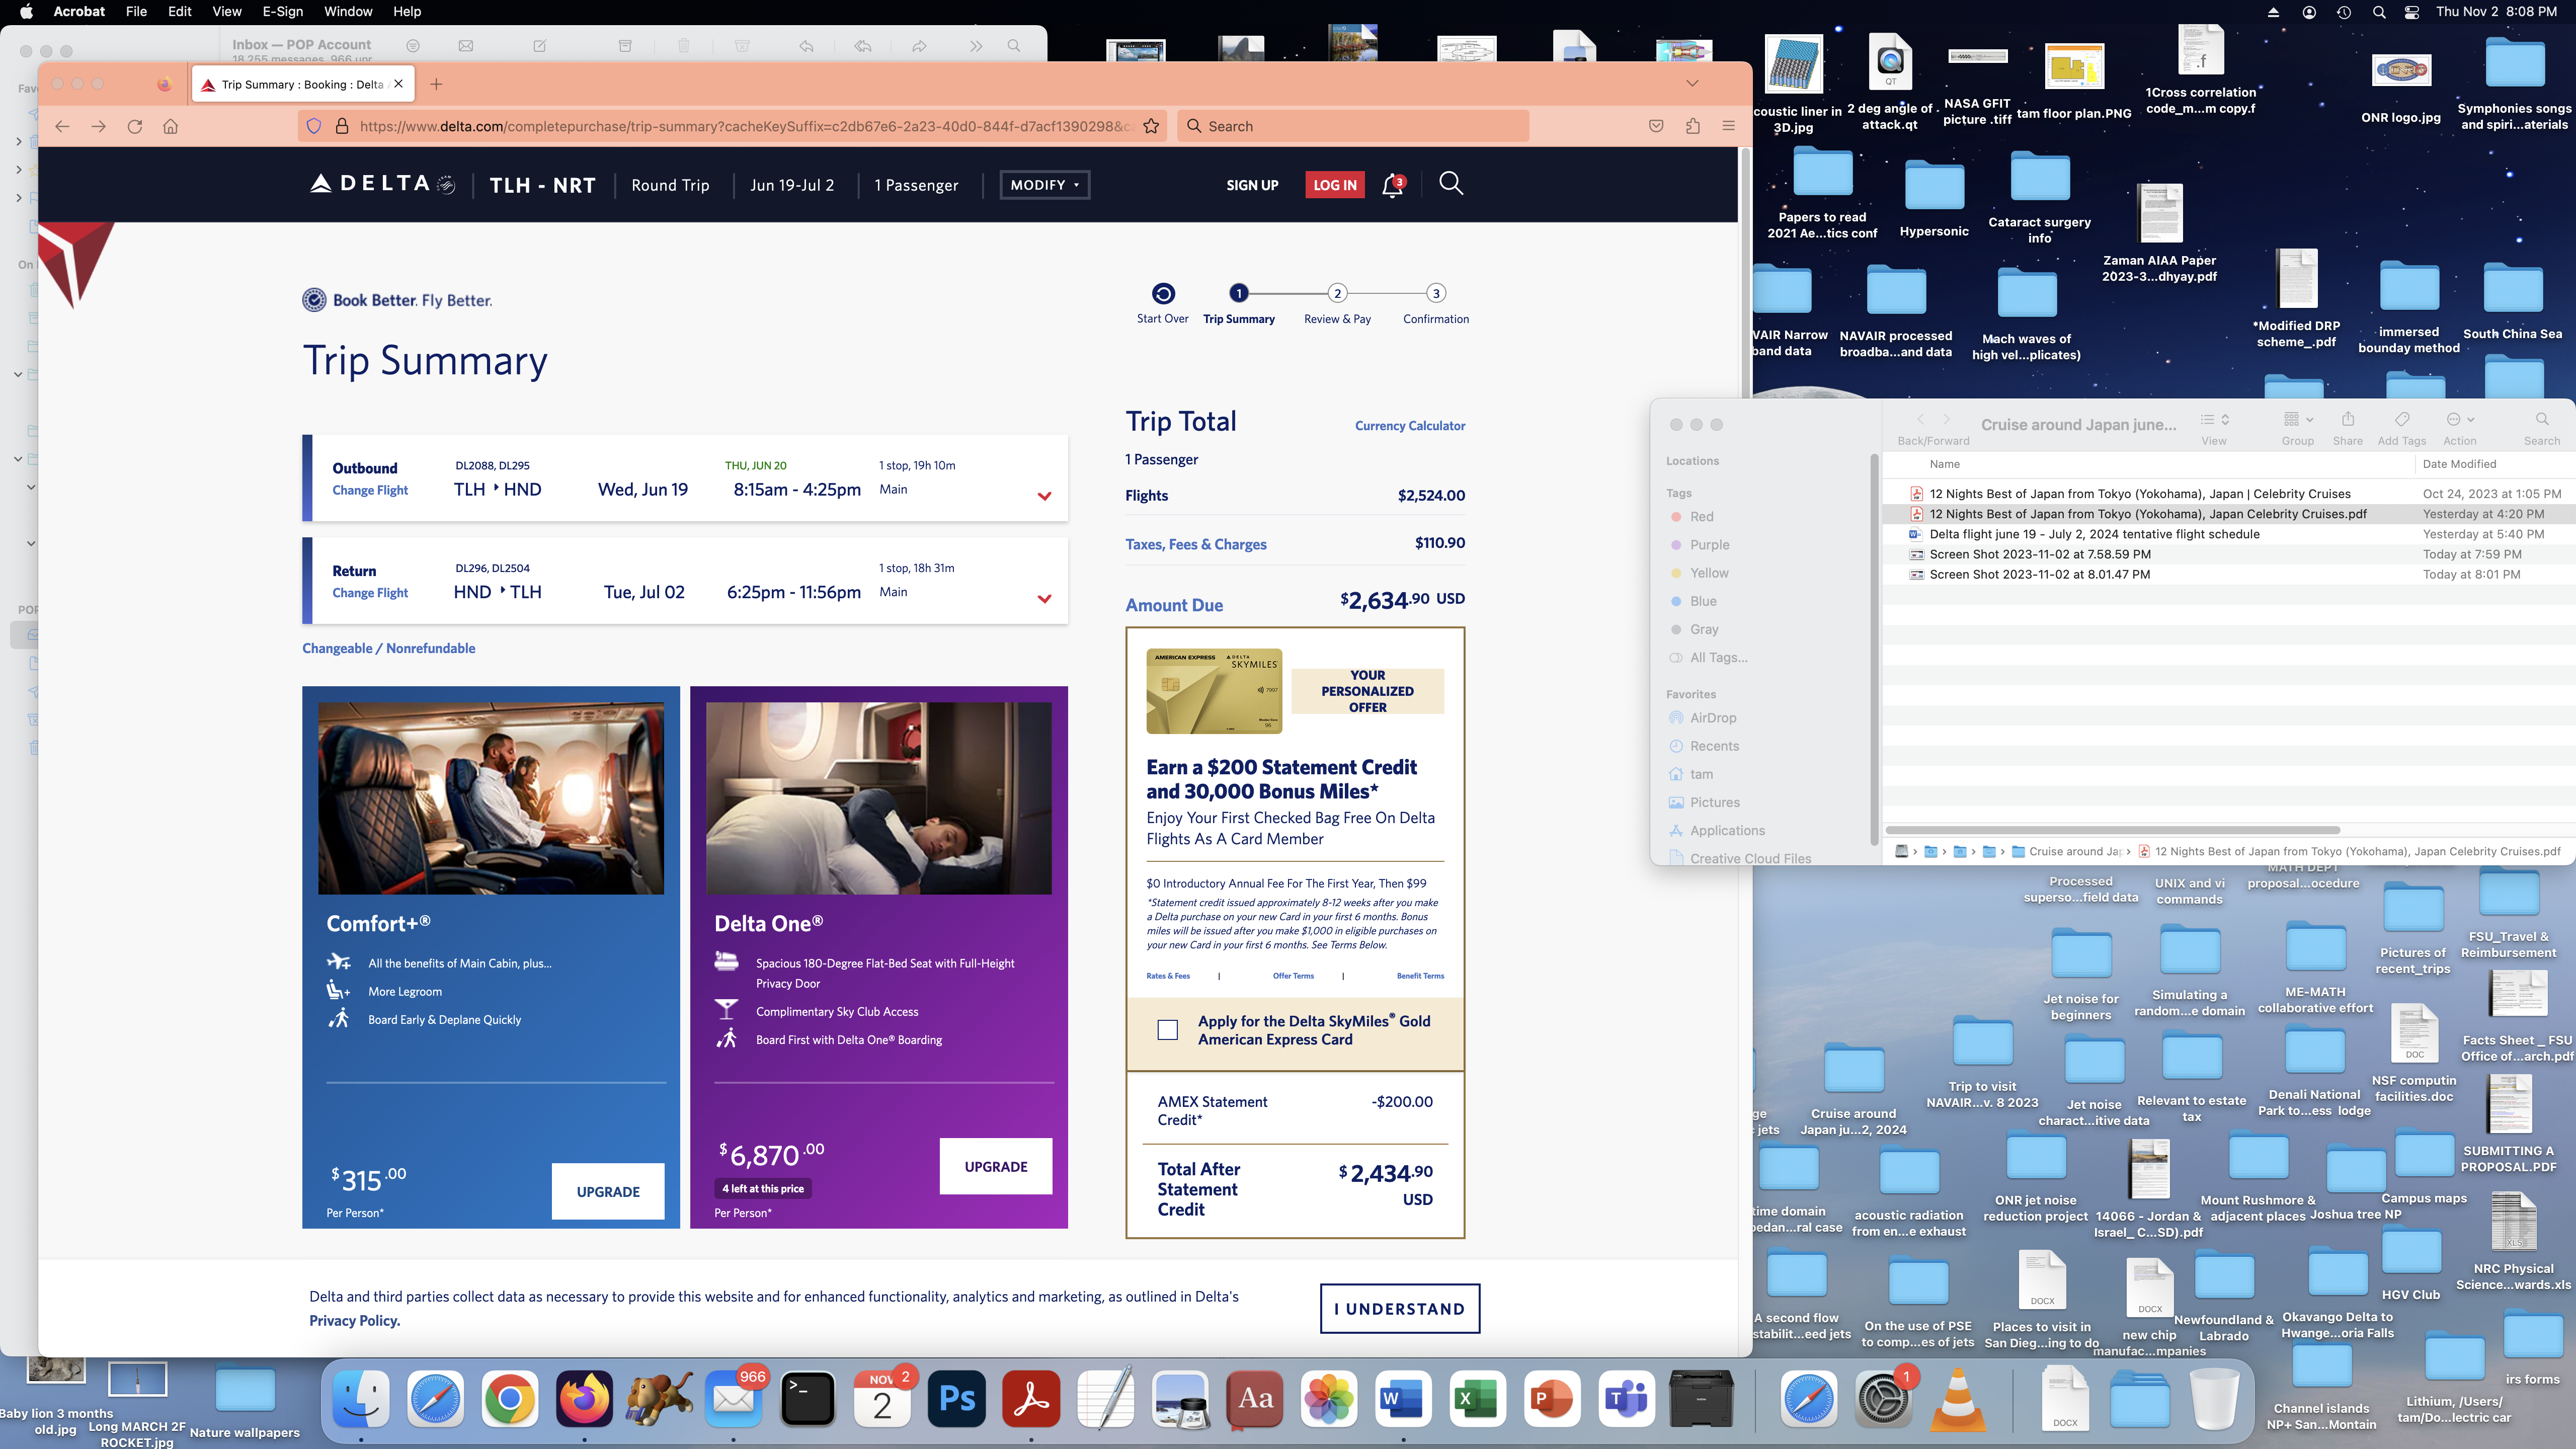Open Finder Group dropdown
The width and height of the screenshot is (2576, 1449).
coord(2298,419)
